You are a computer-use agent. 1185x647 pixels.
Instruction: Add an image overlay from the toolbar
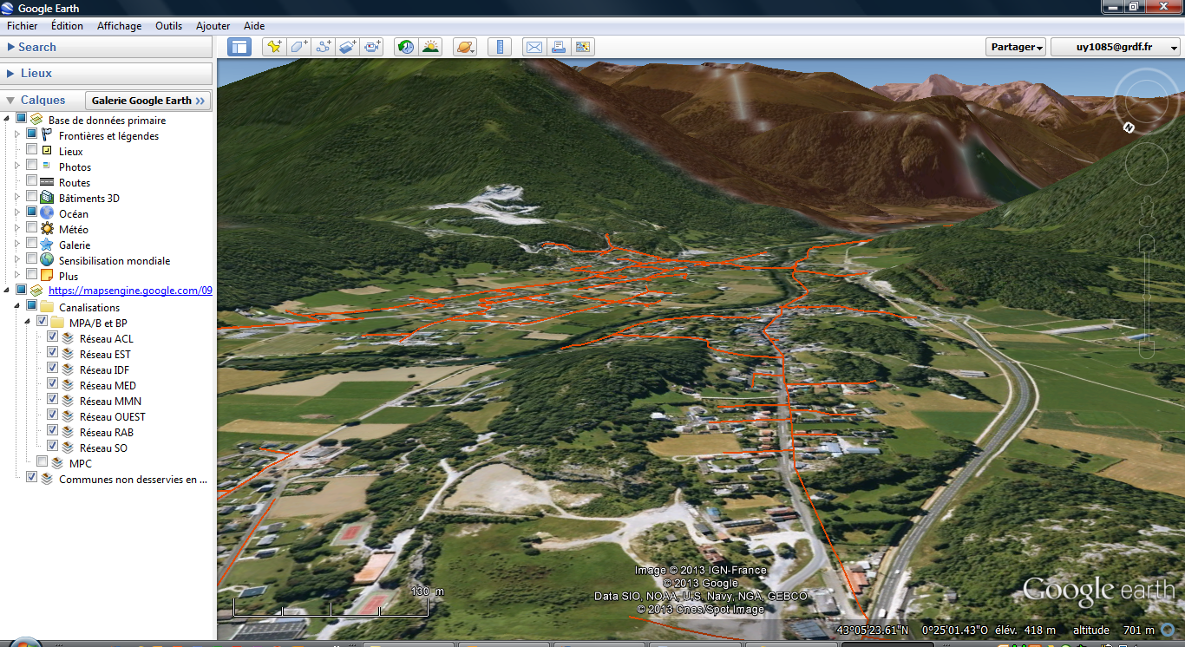click(x=349, y=47)
